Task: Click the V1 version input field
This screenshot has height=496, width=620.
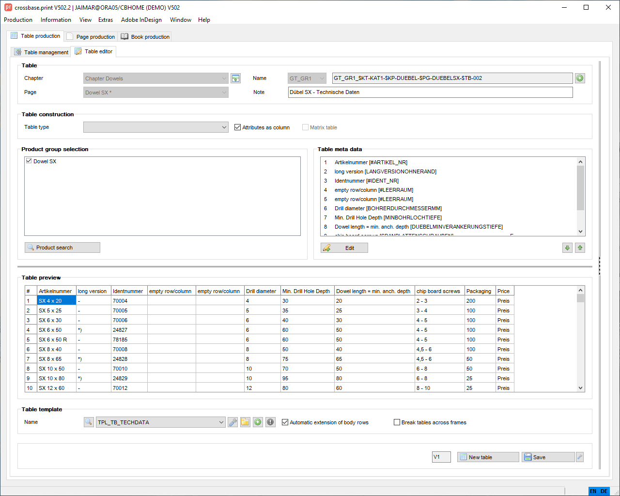Action: (441, 457)
